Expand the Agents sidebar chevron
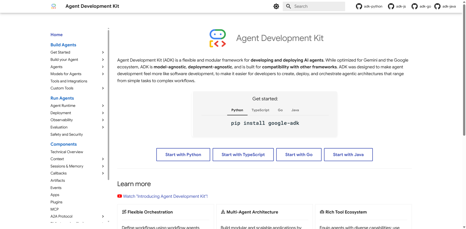The width and height of the screenshot is (466, 229). (103, 67)
